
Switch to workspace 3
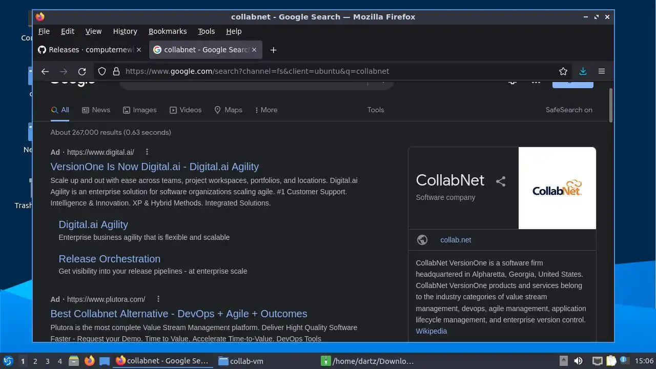point(47,361)
